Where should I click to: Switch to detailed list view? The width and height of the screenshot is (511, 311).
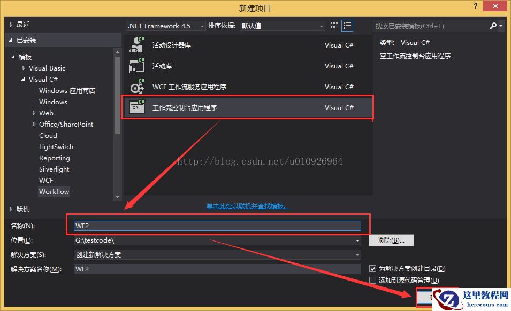(346, 25)
